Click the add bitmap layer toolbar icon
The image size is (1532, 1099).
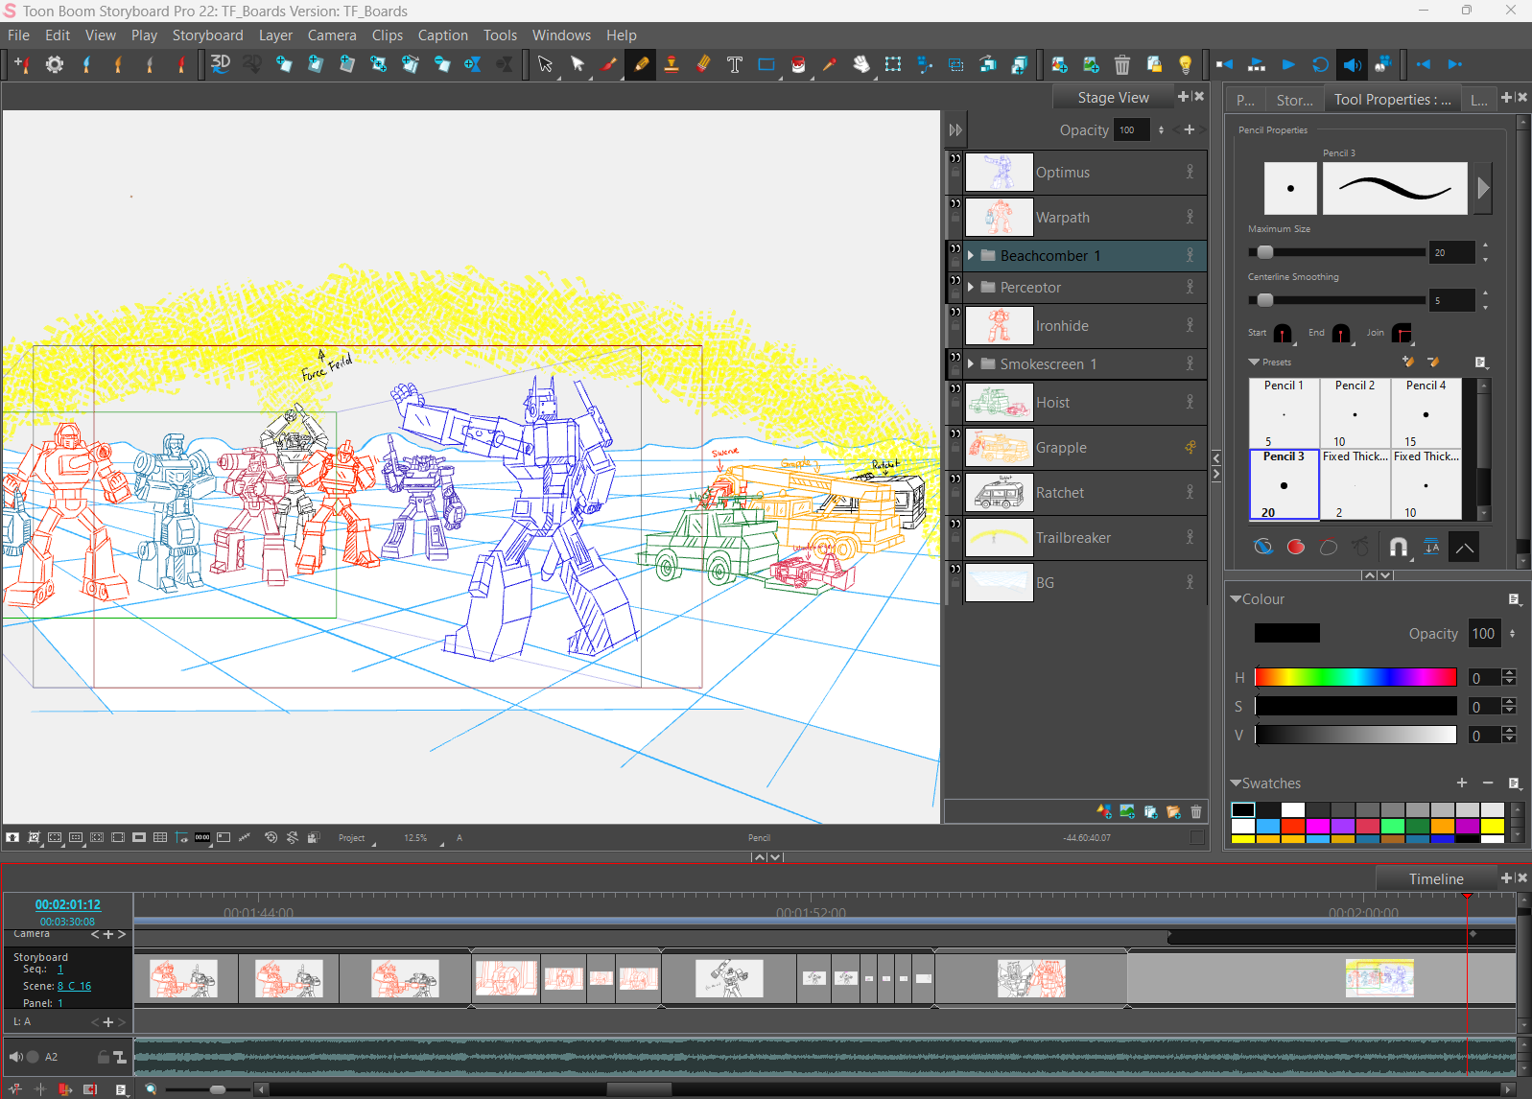click(x=1091, y=64)
